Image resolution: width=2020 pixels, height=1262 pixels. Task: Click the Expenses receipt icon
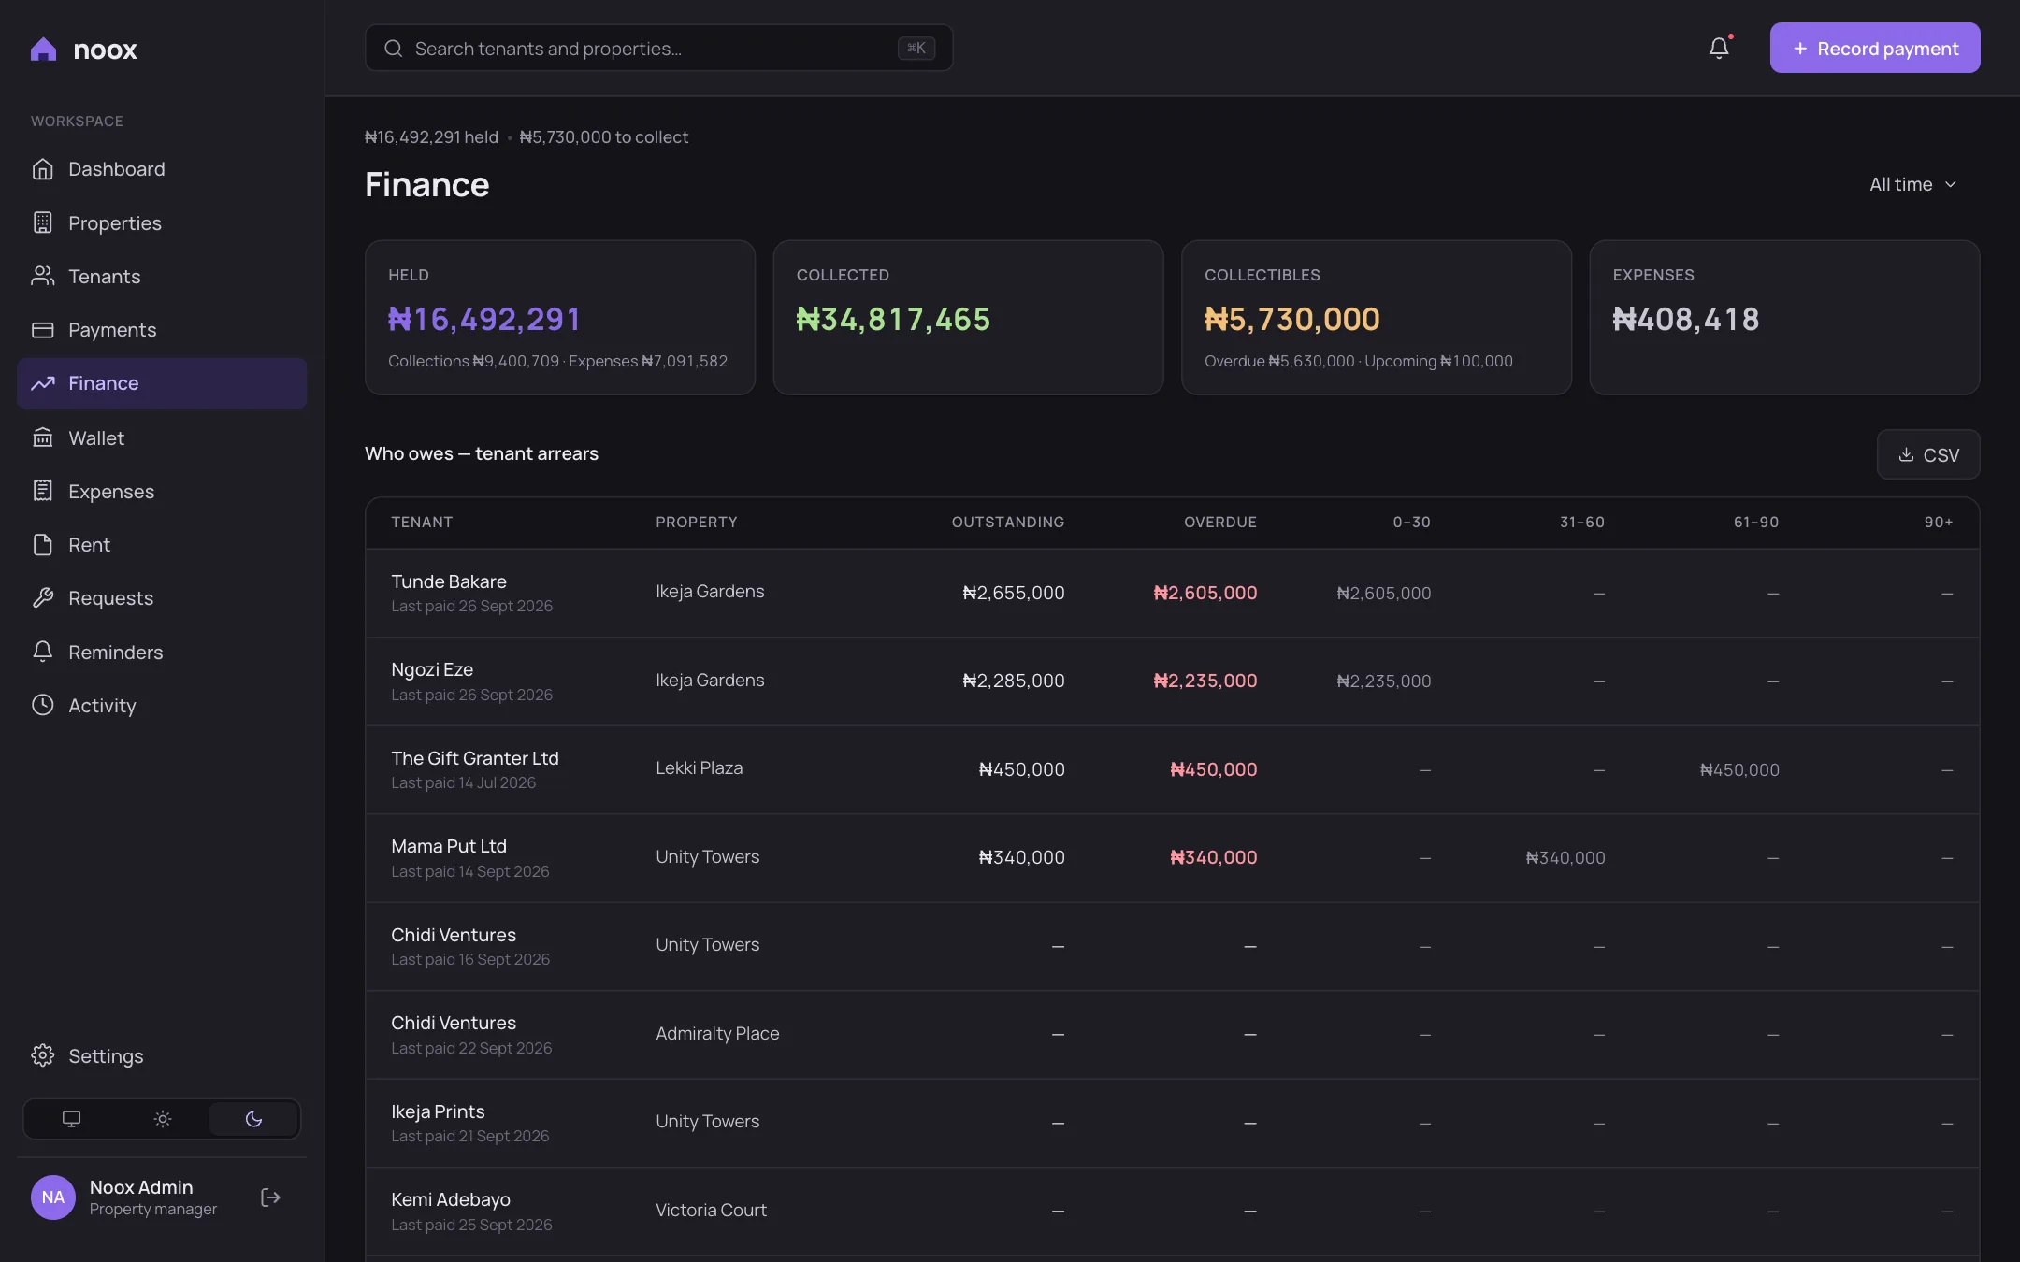(43, 491)
